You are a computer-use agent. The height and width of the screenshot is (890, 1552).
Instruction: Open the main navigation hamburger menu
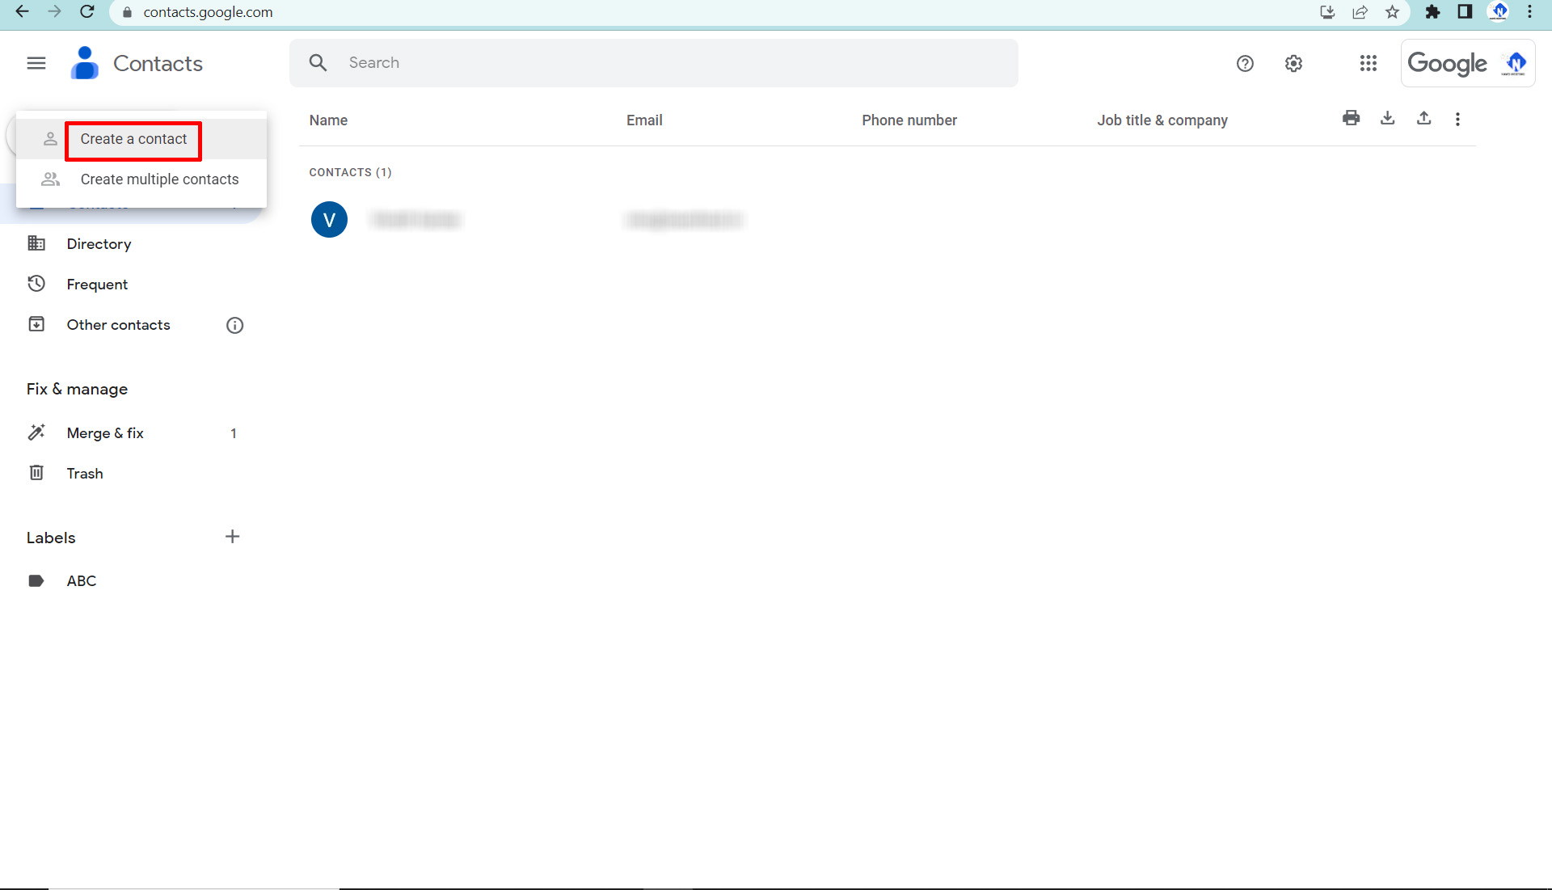coord(36,62)
